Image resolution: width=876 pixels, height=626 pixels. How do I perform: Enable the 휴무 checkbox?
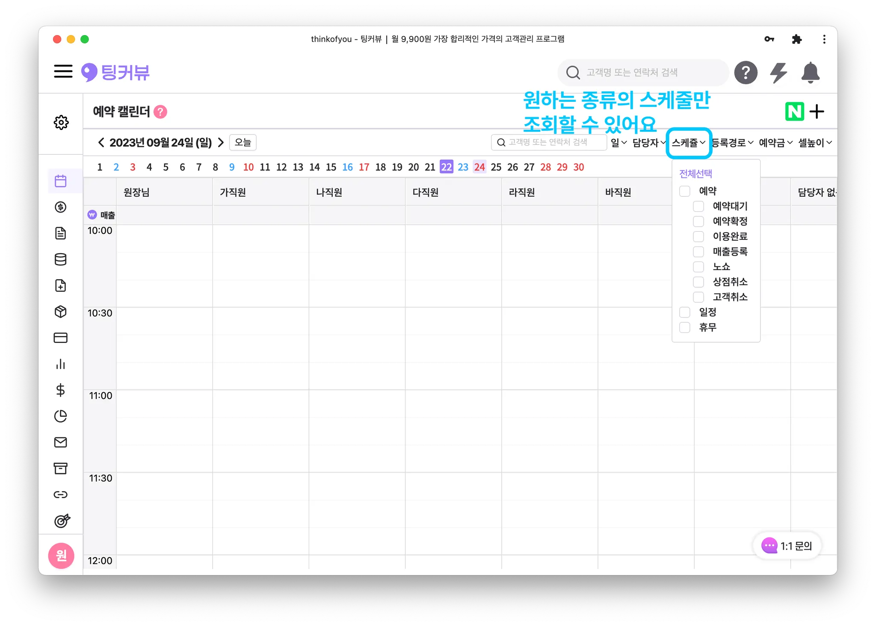684,328
